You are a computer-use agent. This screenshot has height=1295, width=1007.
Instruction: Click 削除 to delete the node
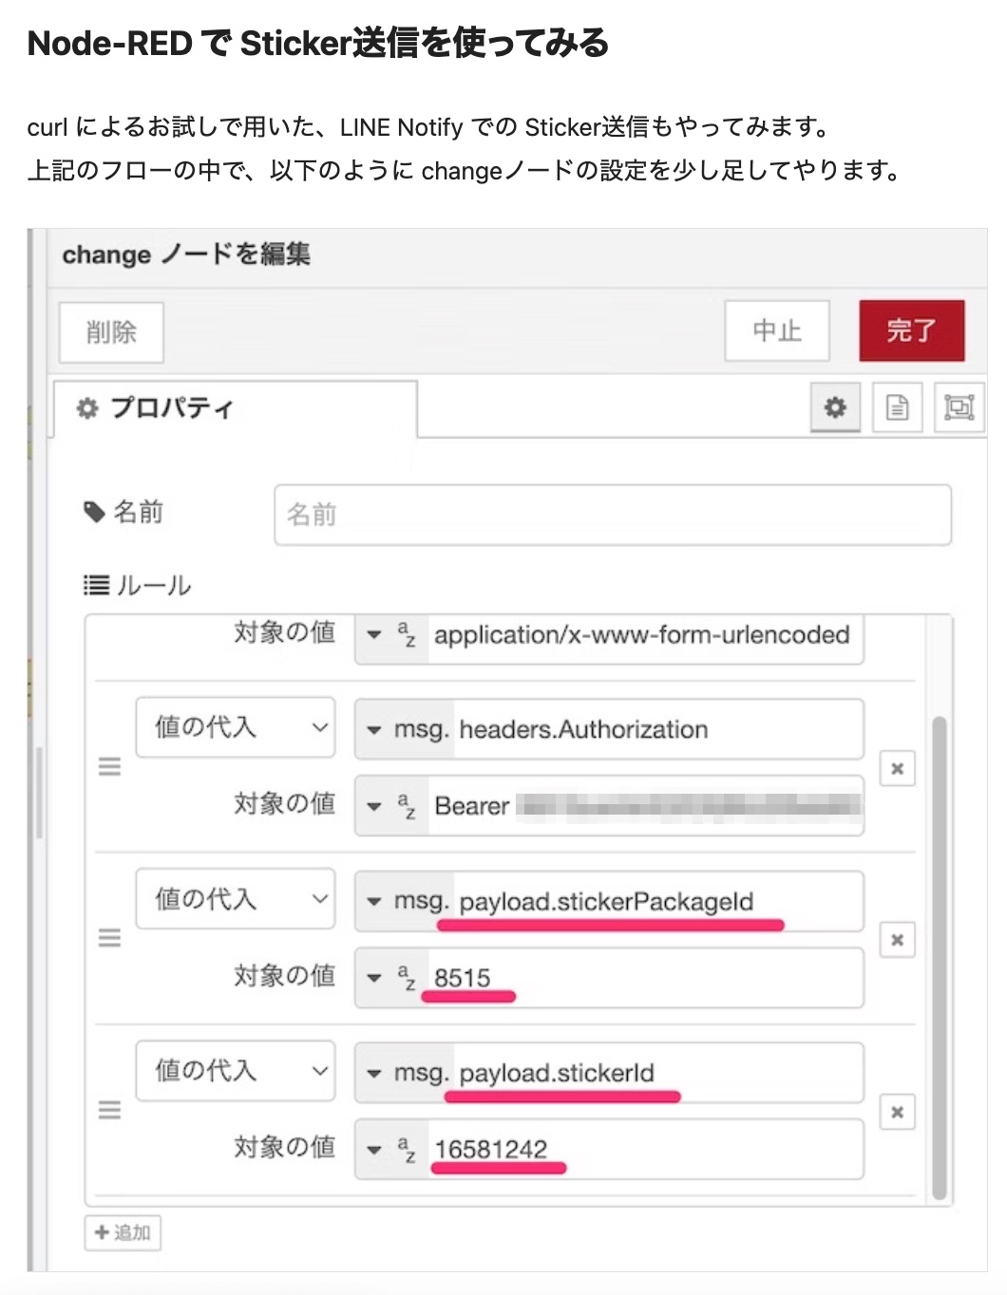(x=110, y=331)
